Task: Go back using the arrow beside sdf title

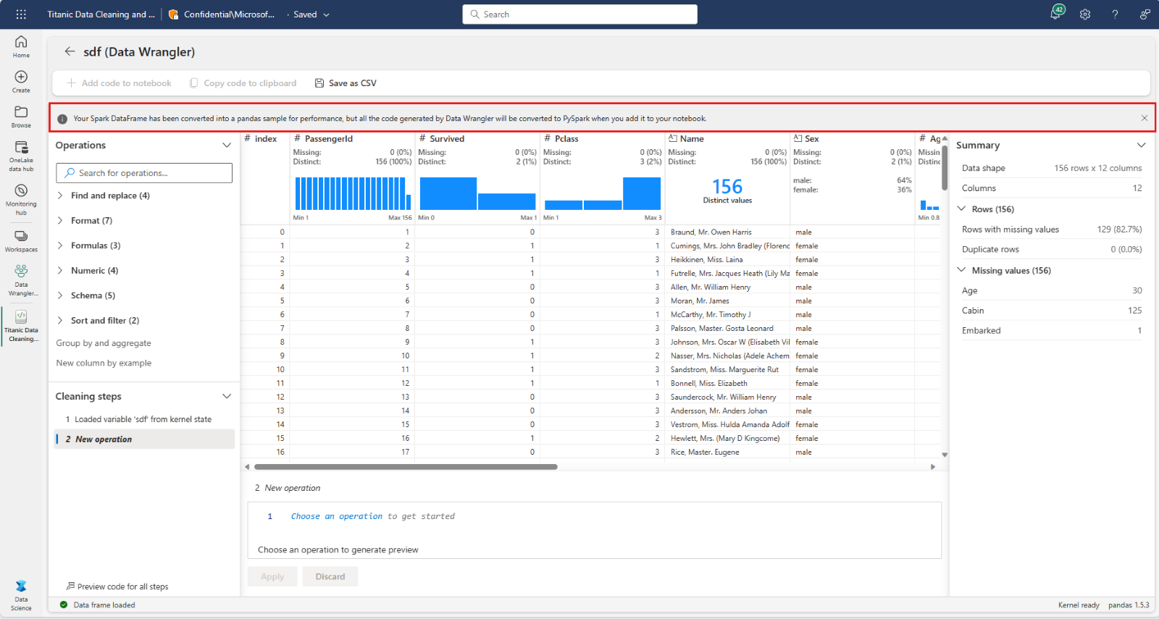Action: [70, 51]
